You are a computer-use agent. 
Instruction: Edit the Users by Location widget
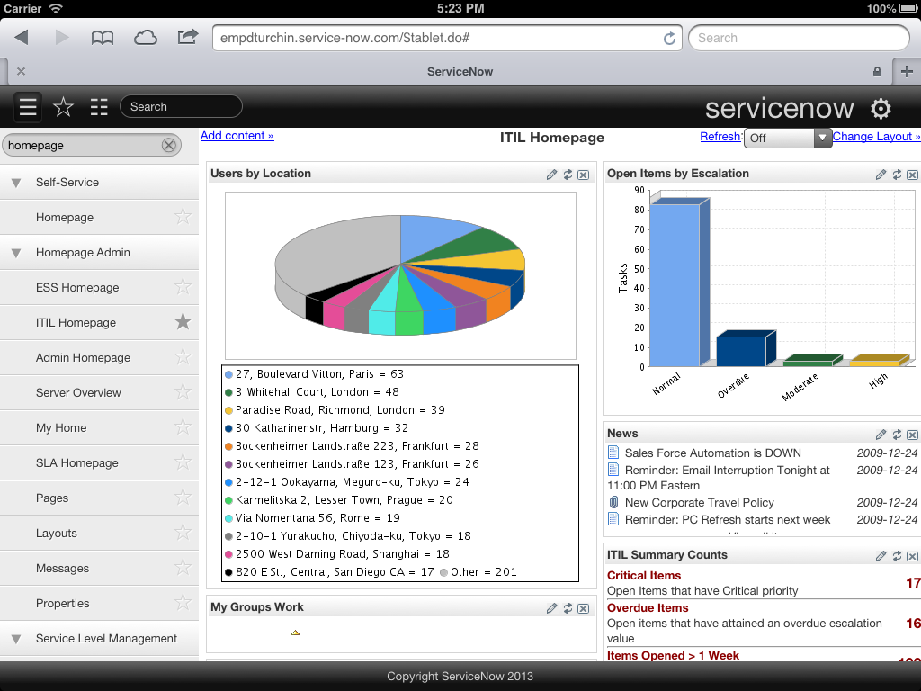tap(551, 175)
